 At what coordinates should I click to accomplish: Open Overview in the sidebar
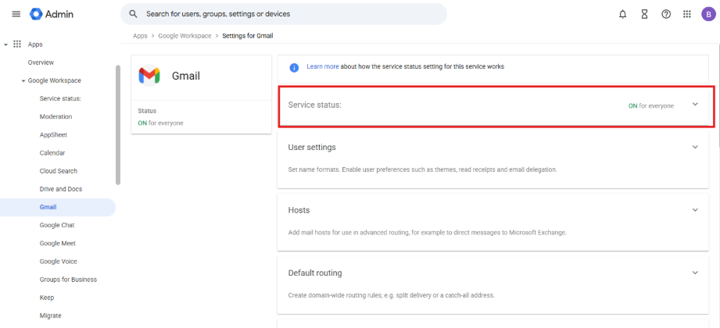click(41, 62)
